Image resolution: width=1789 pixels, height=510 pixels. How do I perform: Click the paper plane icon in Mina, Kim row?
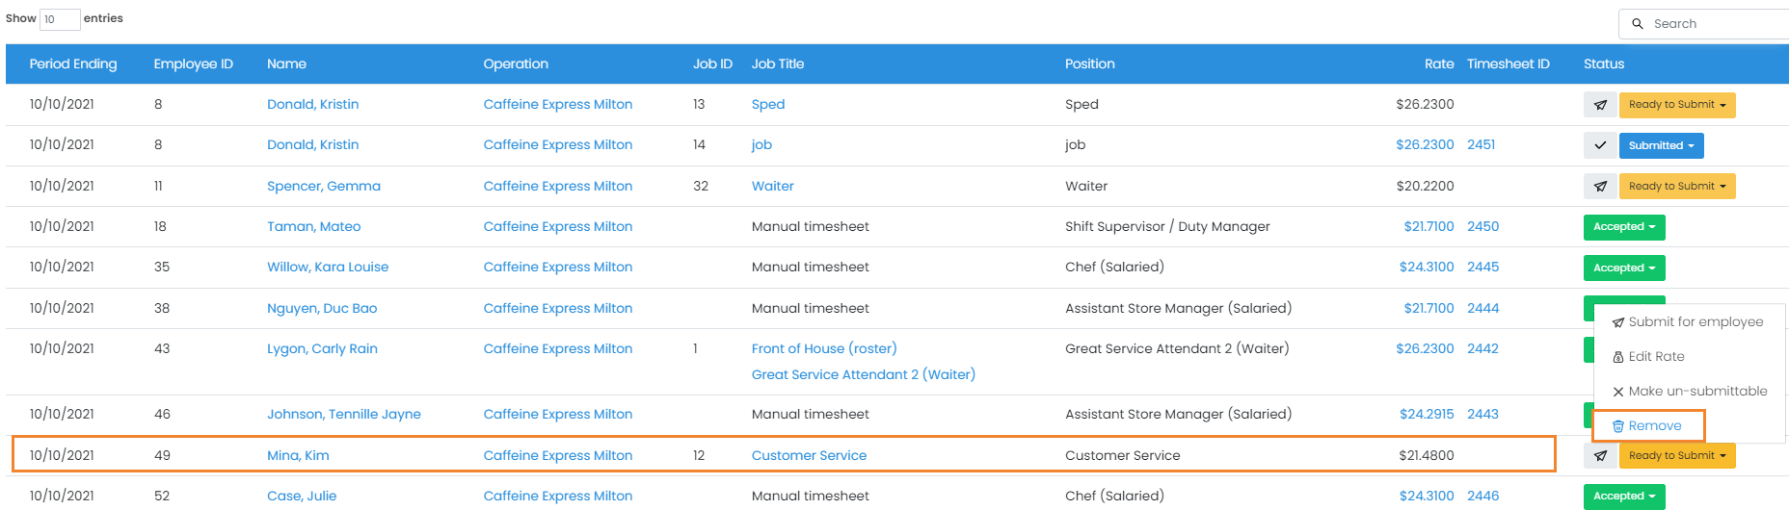click(1600, 456)
